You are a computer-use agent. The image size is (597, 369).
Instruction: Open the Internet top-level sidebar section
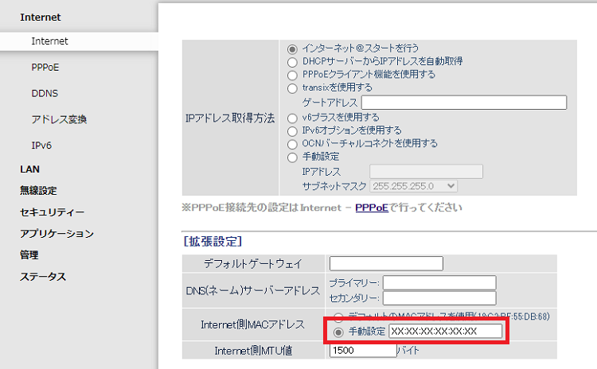click(41, 17)
